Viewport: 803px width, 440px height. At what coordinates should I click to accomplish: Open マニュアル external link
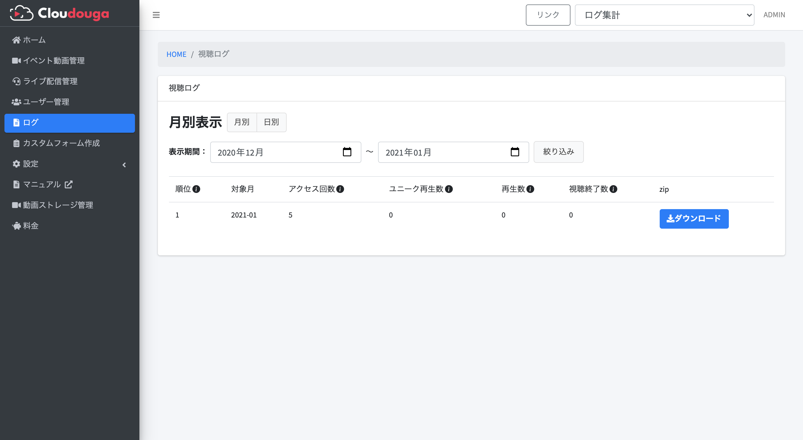point(47,185)
